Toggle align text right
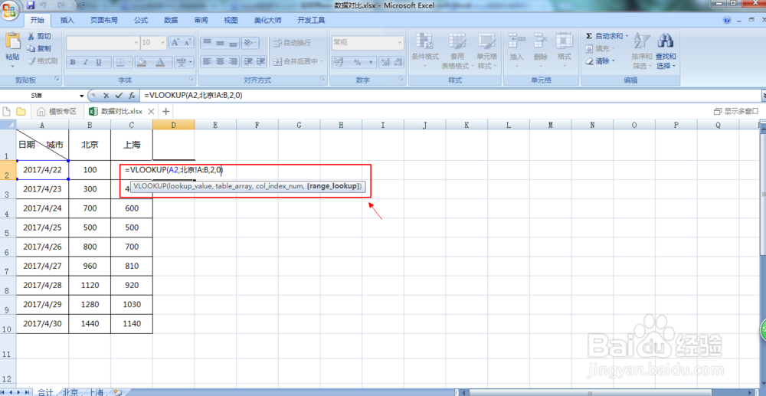 tap(233, 62)
